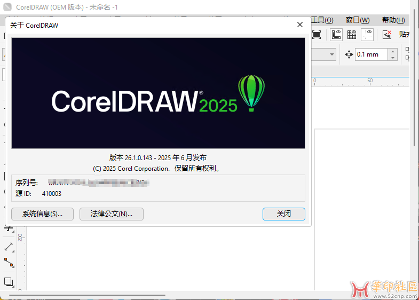This screenshot has height=300, width=419.
Task: Click the vertical scrollbar on the right edge
Action: click(414, 77)
